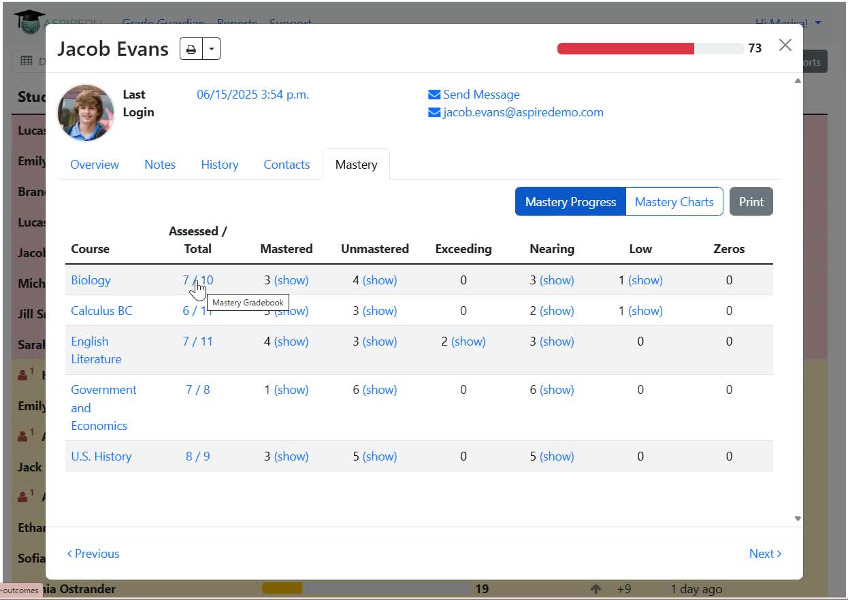Show U.S. History nearing outcomes
Screen dimensions: 848x600
click(557, 456)
